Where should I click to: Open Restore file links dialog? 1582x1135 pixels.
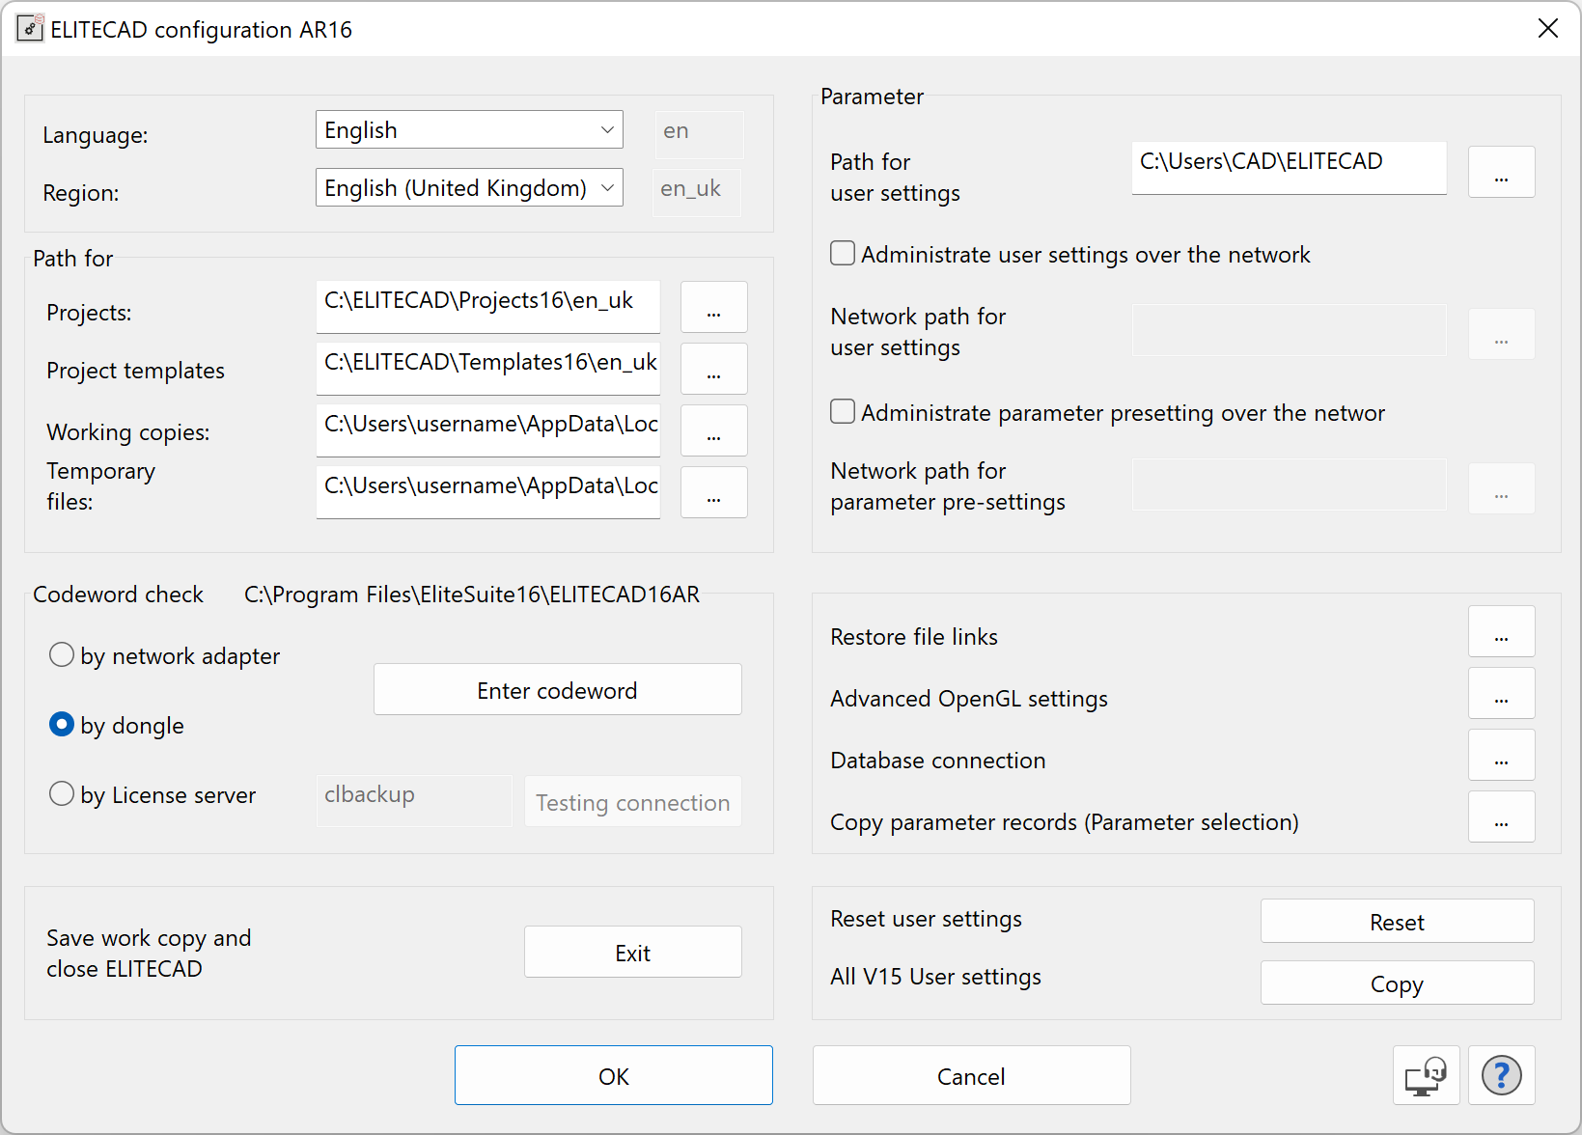tap(1501, 631)
